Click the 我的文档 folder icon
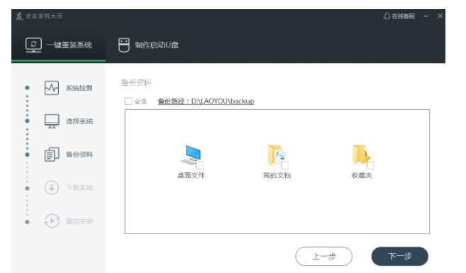466x273 pixels. pos(277,155)
